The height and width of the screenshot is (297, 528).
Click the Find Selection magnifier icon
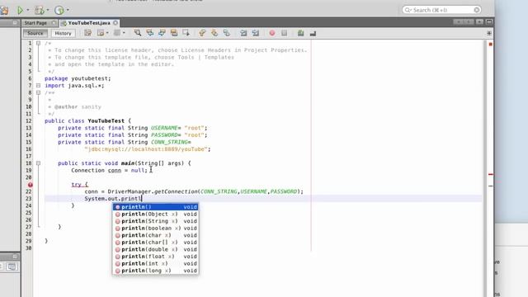138,33
